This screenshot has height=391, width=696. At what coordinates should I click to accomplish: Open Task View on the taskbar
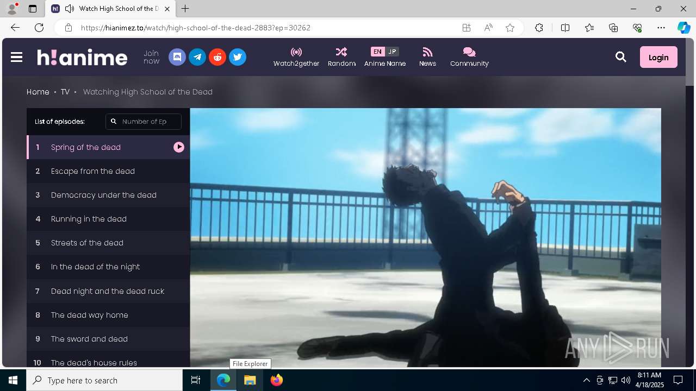coord(196,380)
